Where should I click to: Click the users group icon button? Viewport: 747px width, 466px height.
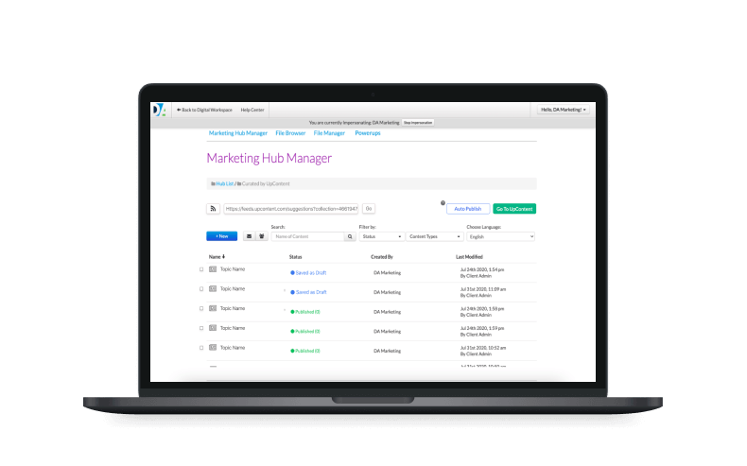(x=262, y=236)
